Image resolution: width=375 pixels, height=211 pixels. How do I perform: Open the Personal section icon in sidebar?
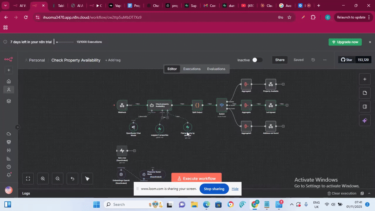(9, 90)
